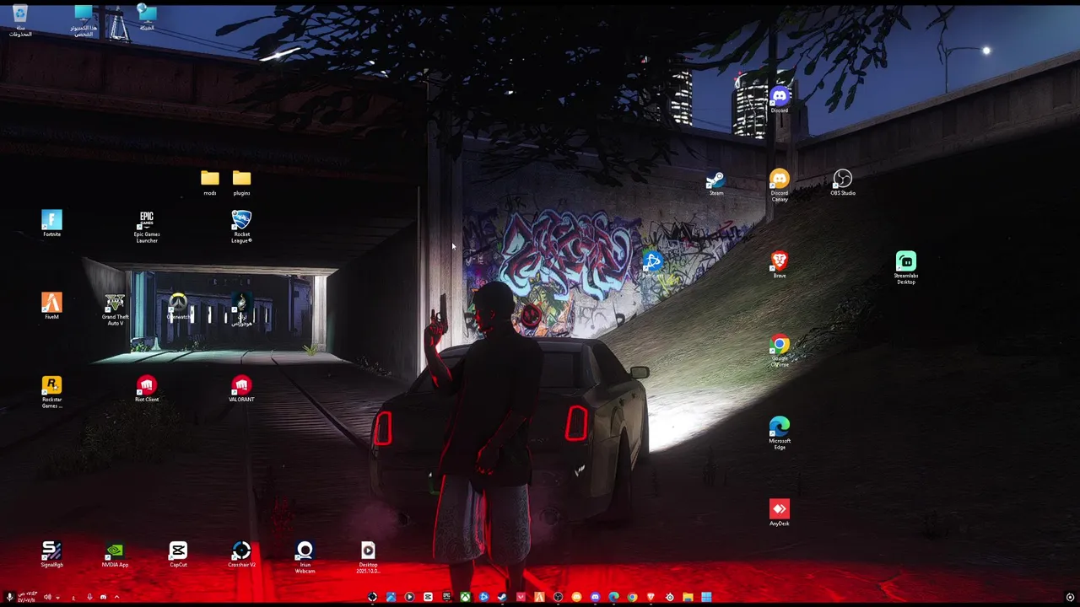Open Steam from the taskbar

point(502,597)
